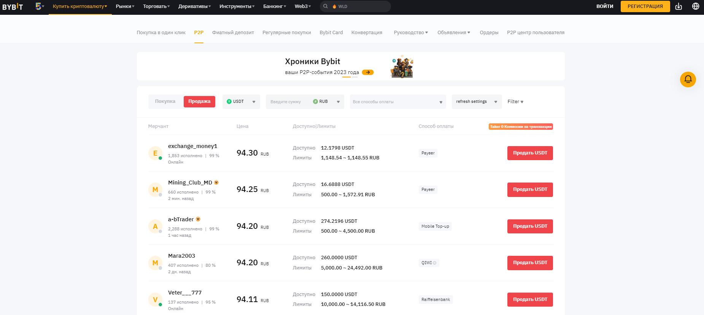Open Все способы оплаты dropdown

[x=398, y=102]
